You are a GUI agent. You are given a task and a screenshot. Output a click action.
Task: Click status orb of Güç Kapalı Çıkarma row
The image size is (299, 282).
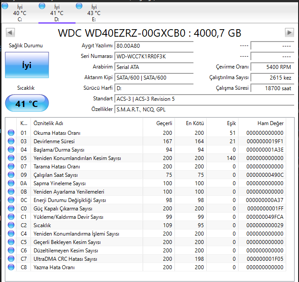[x=11, y=208]
